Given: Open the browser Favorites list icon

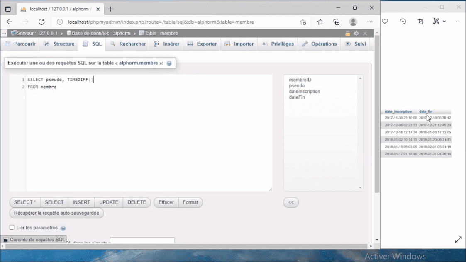Looking at the screenshot, I should click(x=320, y=22).
